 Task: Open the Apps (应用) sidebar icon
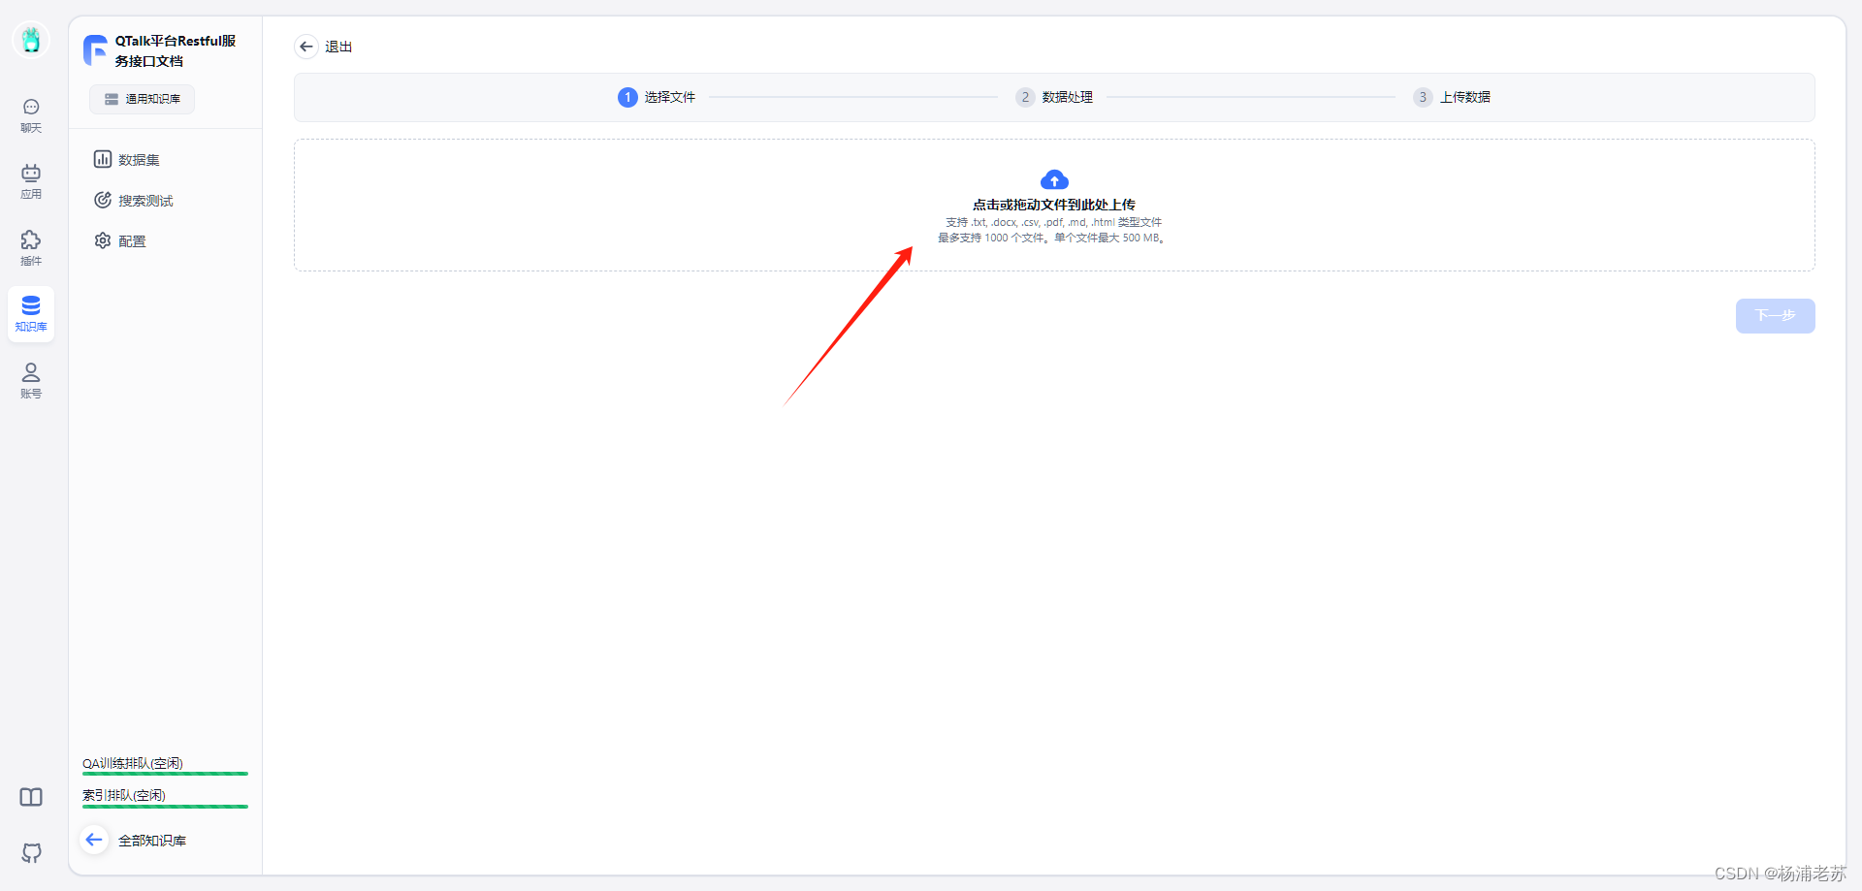(31, 181)
